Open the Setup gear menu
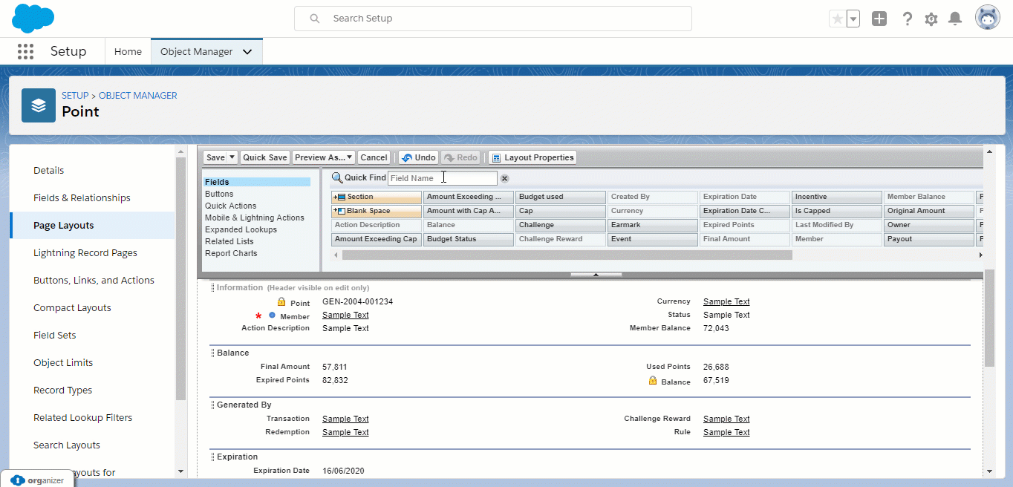This screenshot has width=1013, height=487. 931,19
